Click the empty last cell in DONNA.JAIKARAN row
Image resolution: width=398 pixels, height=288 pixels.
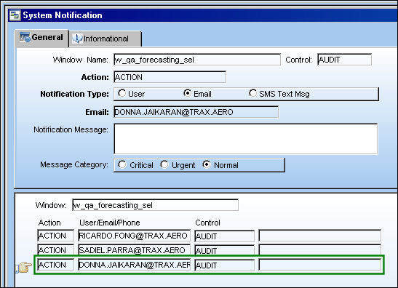pyautogui.click(x=320, y=265)
